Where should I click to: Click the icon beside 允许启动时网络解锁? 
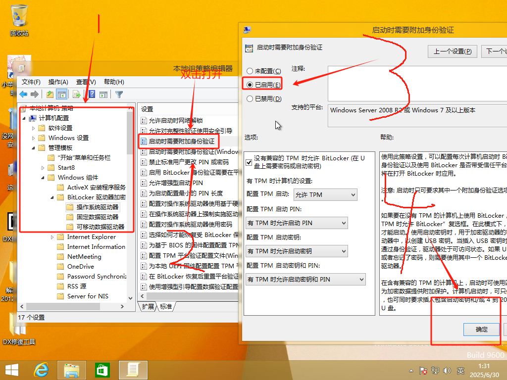pyautogui.click(x=144, y=121)
